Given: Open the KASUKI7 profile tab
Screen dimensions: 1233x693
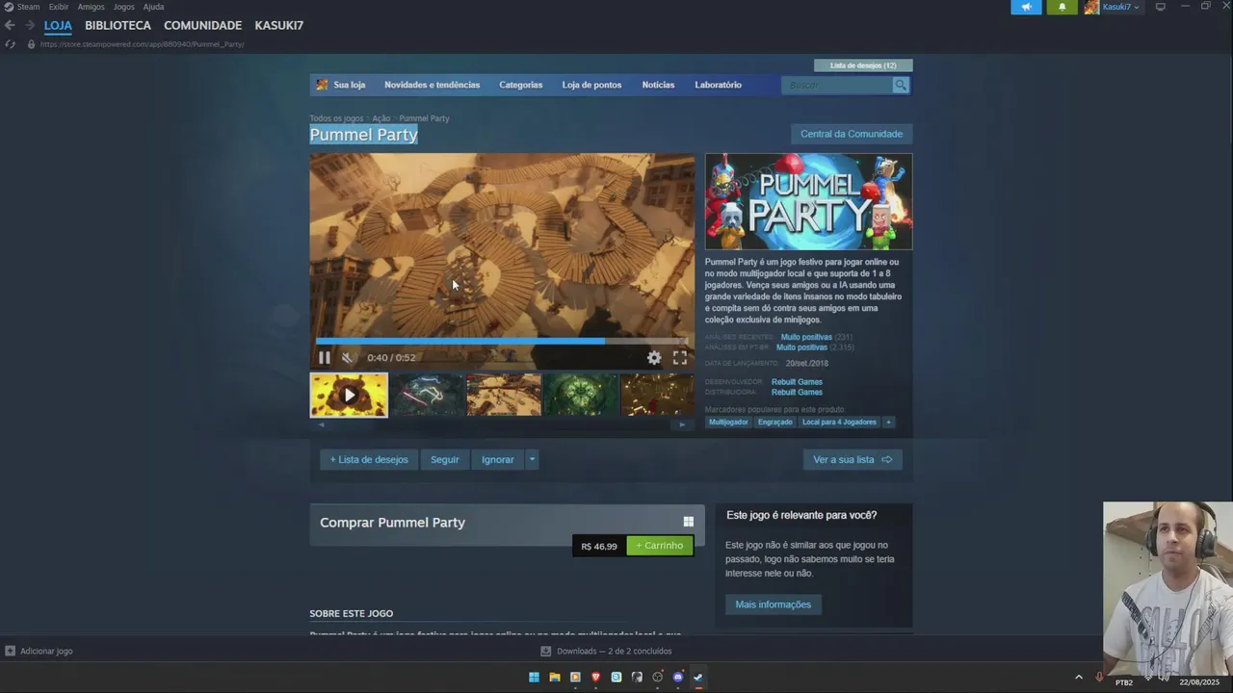Looking at the screenshot, I should click(279, 25).
